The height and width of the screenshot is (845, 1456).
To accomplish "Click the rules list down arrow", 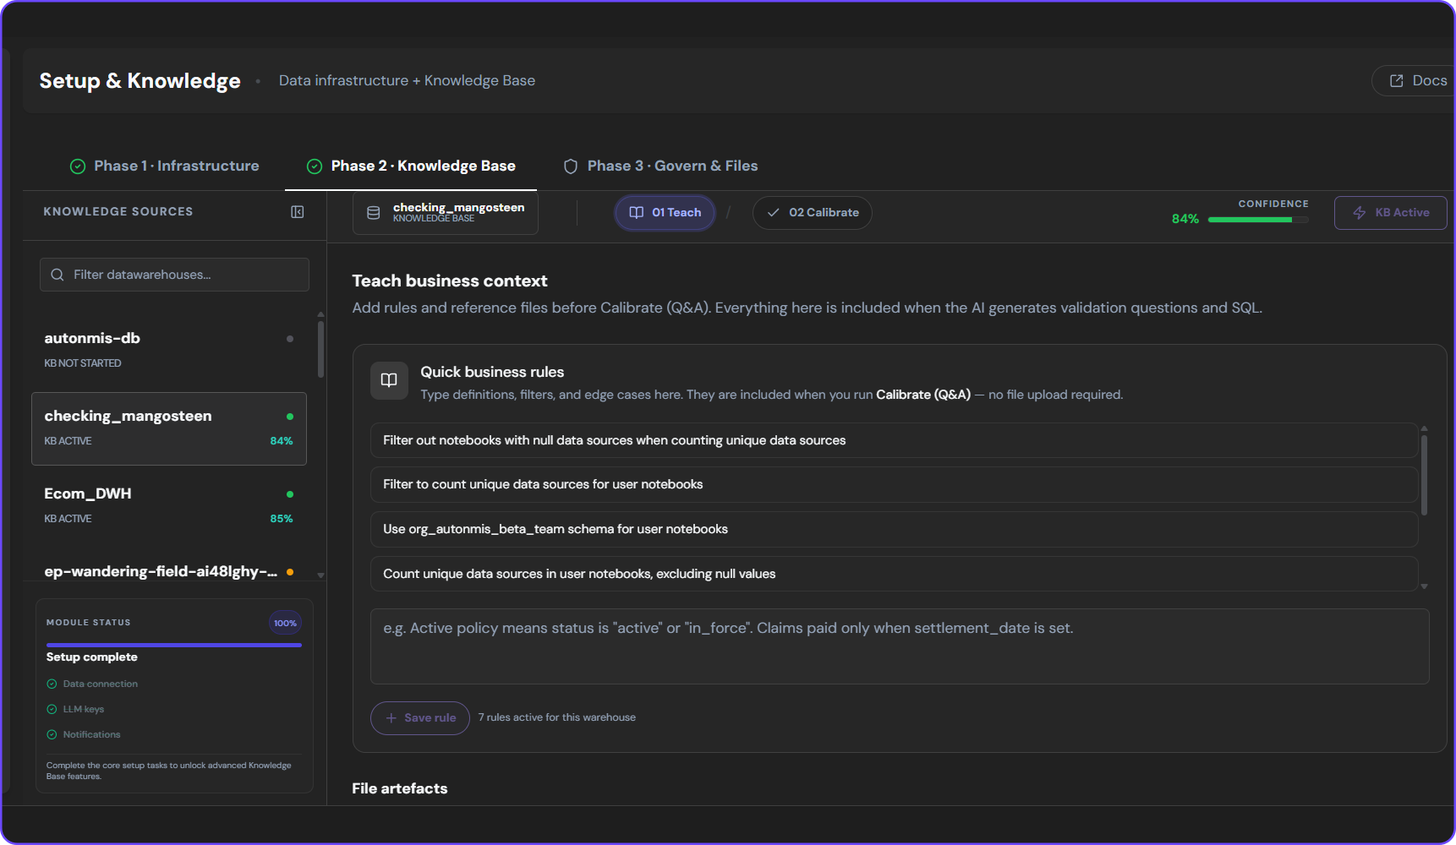I will pyautogui.click(x=1424, y=586).
